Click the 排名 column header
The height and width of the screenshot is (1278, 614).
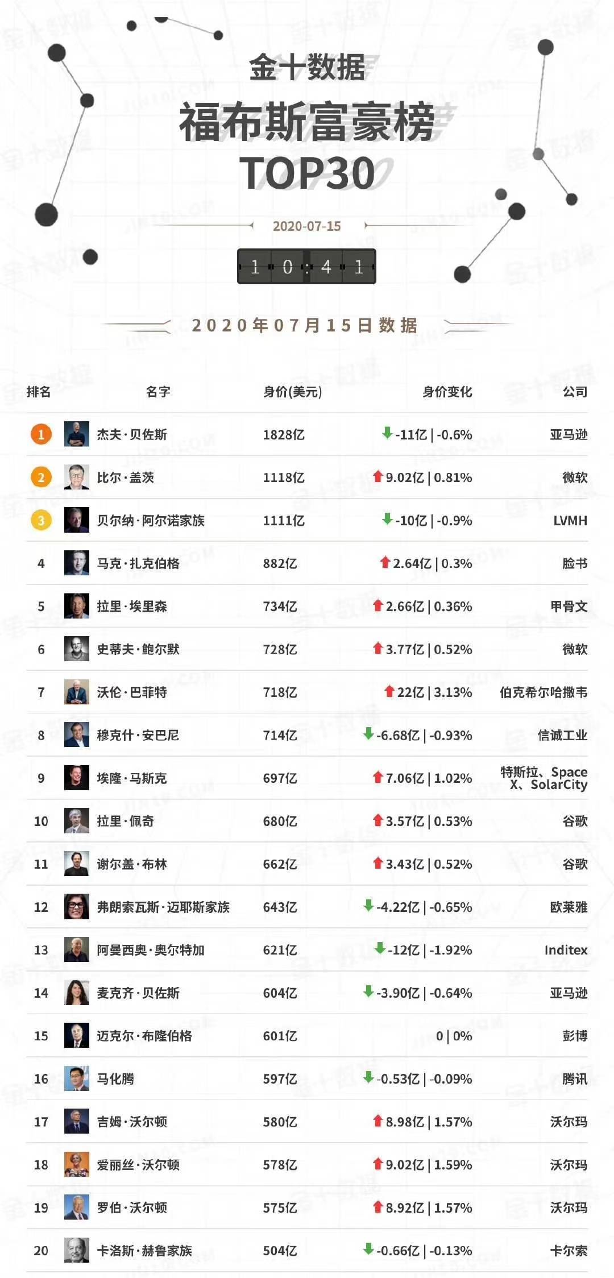(x=39, y=392)
